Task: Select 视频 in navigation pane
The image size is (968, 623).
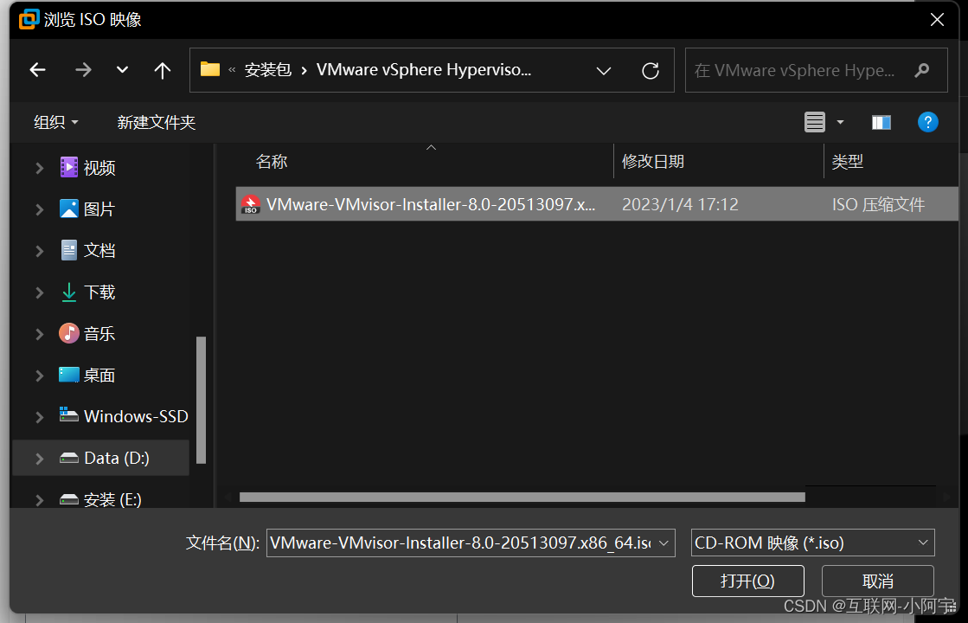Action: [99, 167]
